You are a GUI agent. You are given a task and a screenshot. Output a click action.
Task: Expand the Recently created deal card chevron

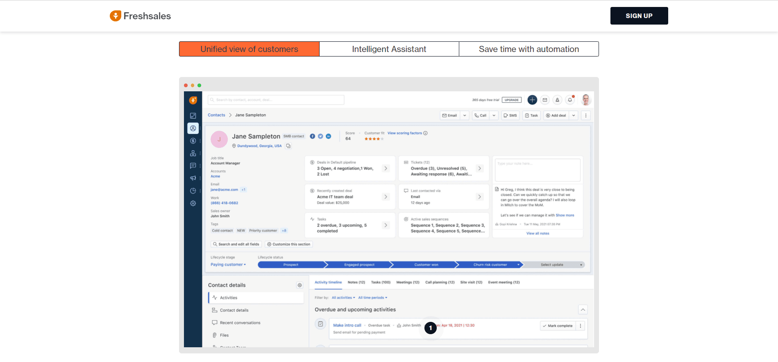click(x=386, y=197)
